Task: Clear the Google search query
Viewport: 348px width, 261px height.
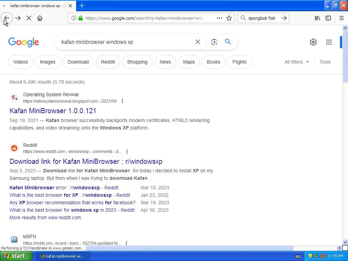Action: pyautogui.click(x=198, y=42)
